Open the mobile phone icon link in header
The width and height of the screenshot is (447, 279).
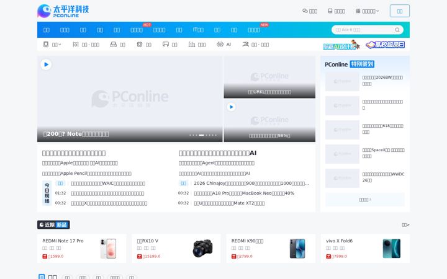tap(330, 11)
